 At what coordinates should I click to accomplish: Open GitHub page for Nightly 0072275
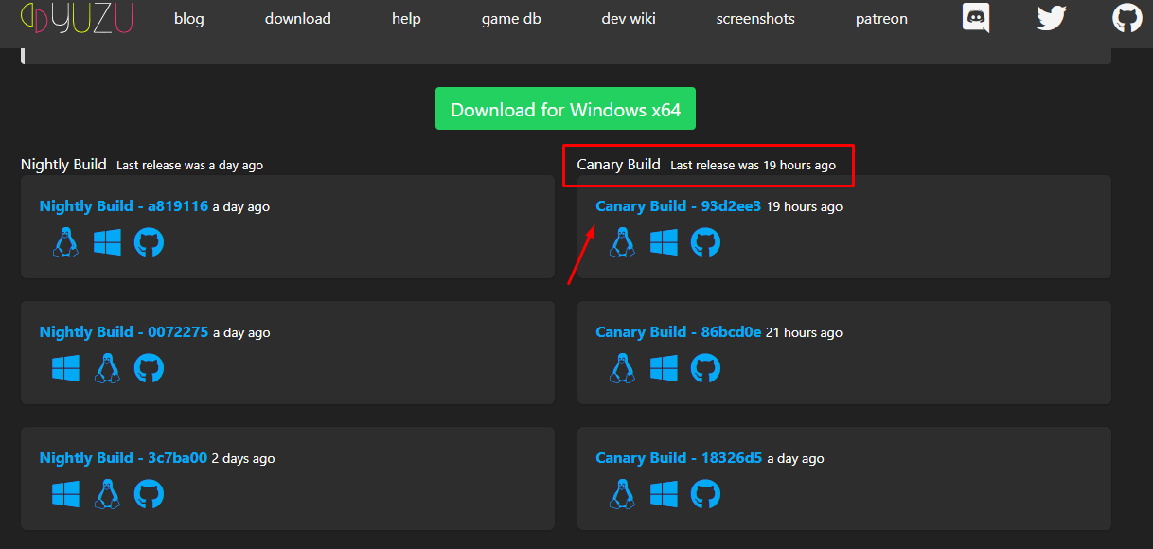(149, 368)
